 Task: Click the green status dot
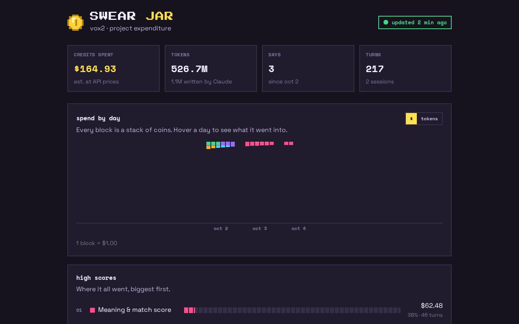coord(386,22)
